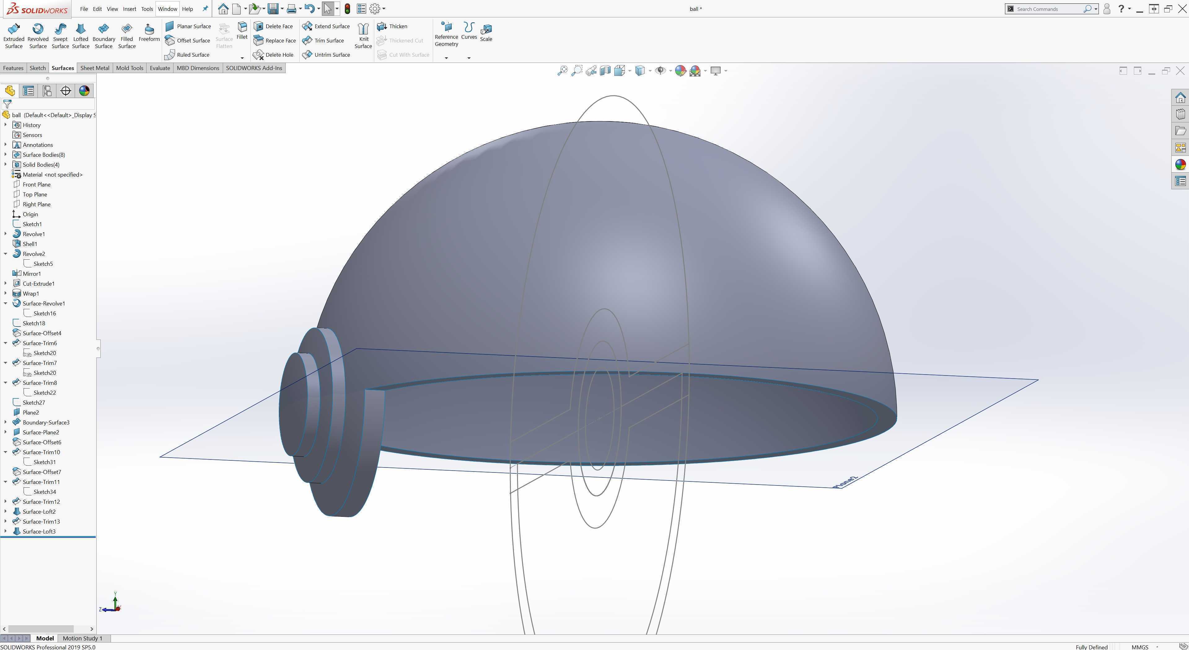
Task: Switch to the Features tab
Action: (13, 68)
